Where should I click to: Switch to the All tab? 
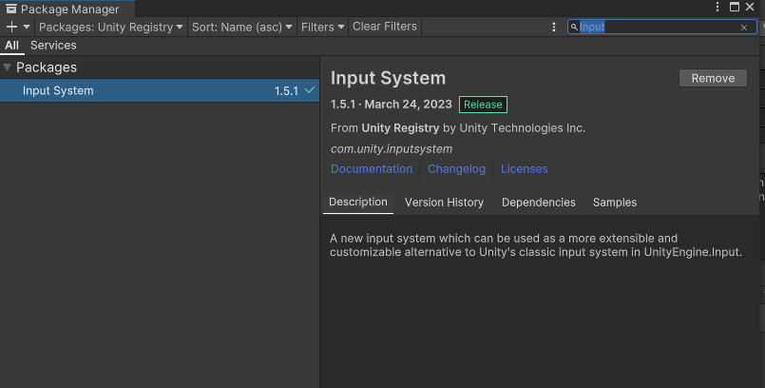click(x=11, y=46)
